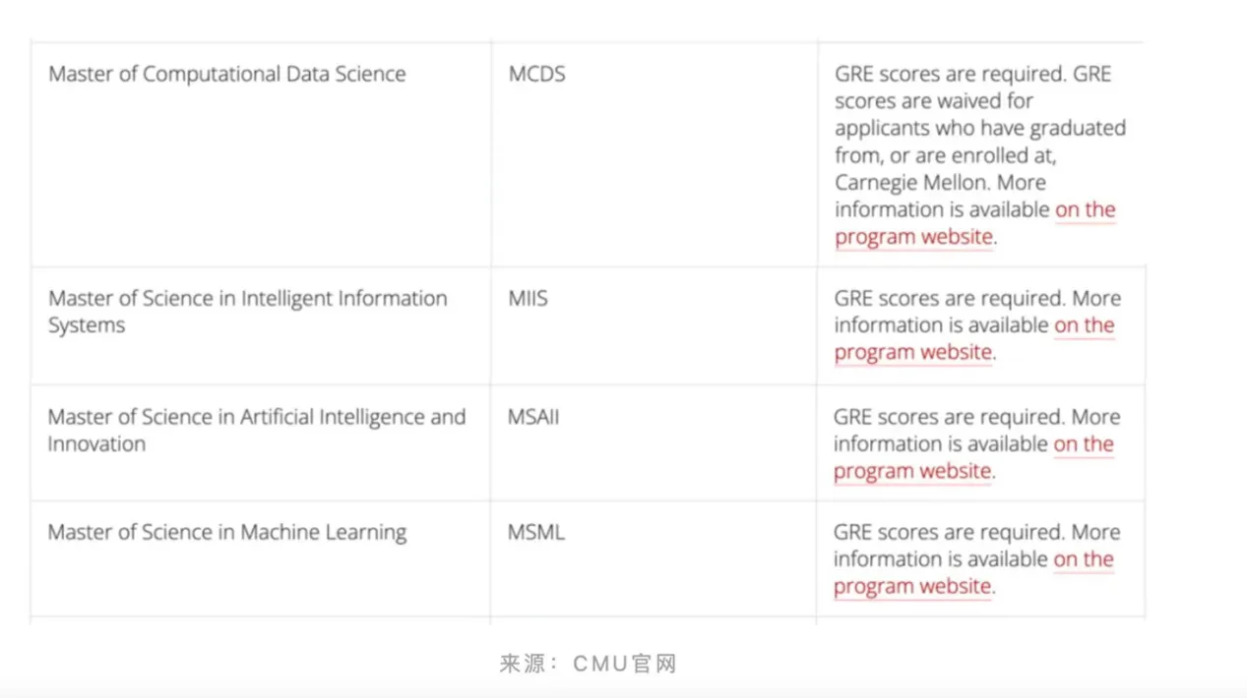Screen dimensions: 1247x698
Task: Click the "Carnegie Mellon" text in the MCDS row
Action: (911, 183)
